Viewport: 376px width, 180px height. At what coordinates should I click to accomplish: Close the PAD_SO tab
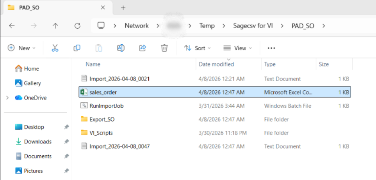point(103,8)
